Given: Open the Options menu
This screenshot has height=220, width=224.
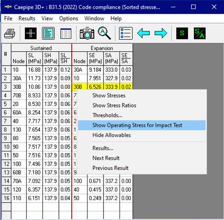Looking at the screenshot, I should coord(69,18).
